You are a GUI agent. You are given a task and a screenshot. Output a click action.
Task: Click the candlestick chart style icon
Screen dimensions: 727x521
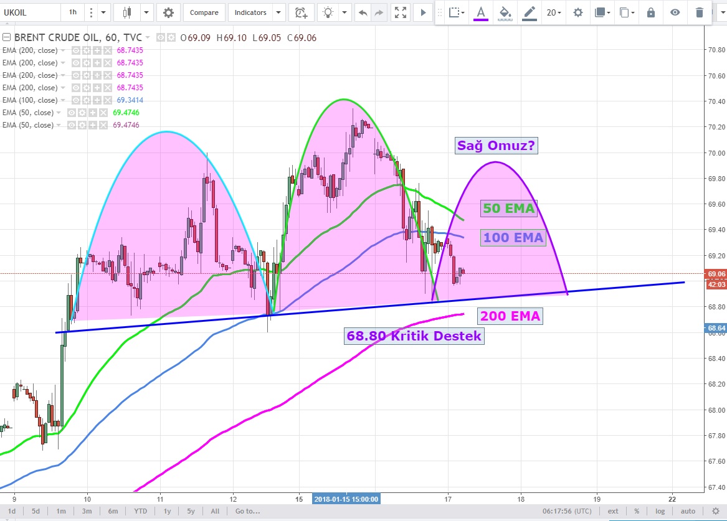pos(128,12)
